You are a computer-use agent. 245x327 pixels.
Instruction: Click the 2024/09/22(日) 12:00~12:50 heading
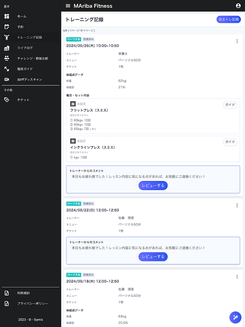(x=93, y=210)
